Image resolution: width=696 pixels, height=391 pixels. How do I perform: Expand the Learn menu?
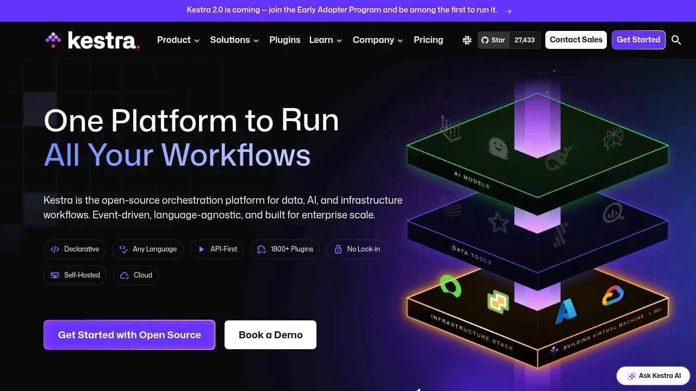[x=326, y=40]
